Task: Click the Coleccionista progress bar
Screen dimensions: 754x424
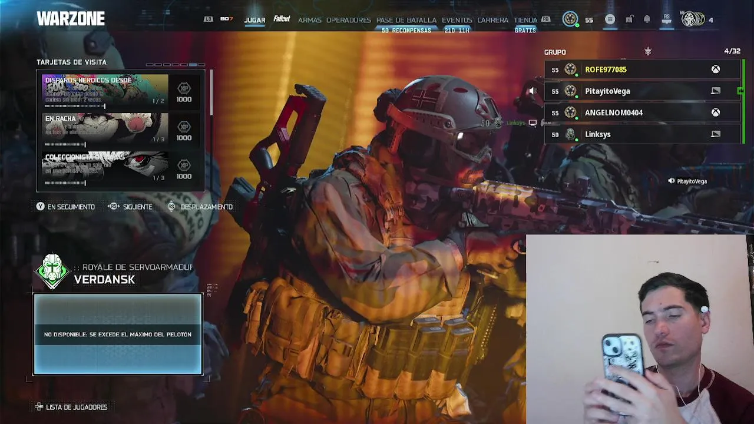Action: point(65,183)
